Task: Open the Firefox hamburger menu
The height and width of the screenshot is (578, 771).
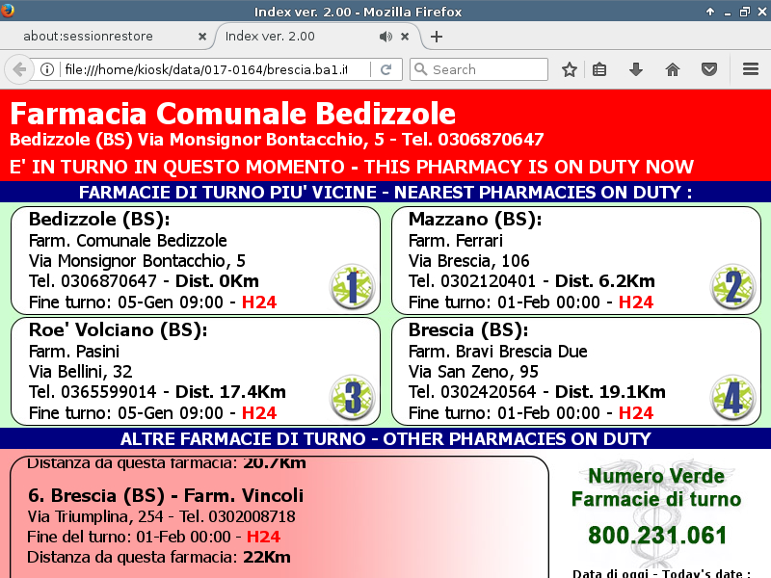Action: tap(751, 69)
